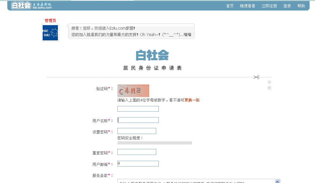Click the HA! HA! administrator avatar
The width and height of the screenshot is (315, 183).
pos(50,33)
